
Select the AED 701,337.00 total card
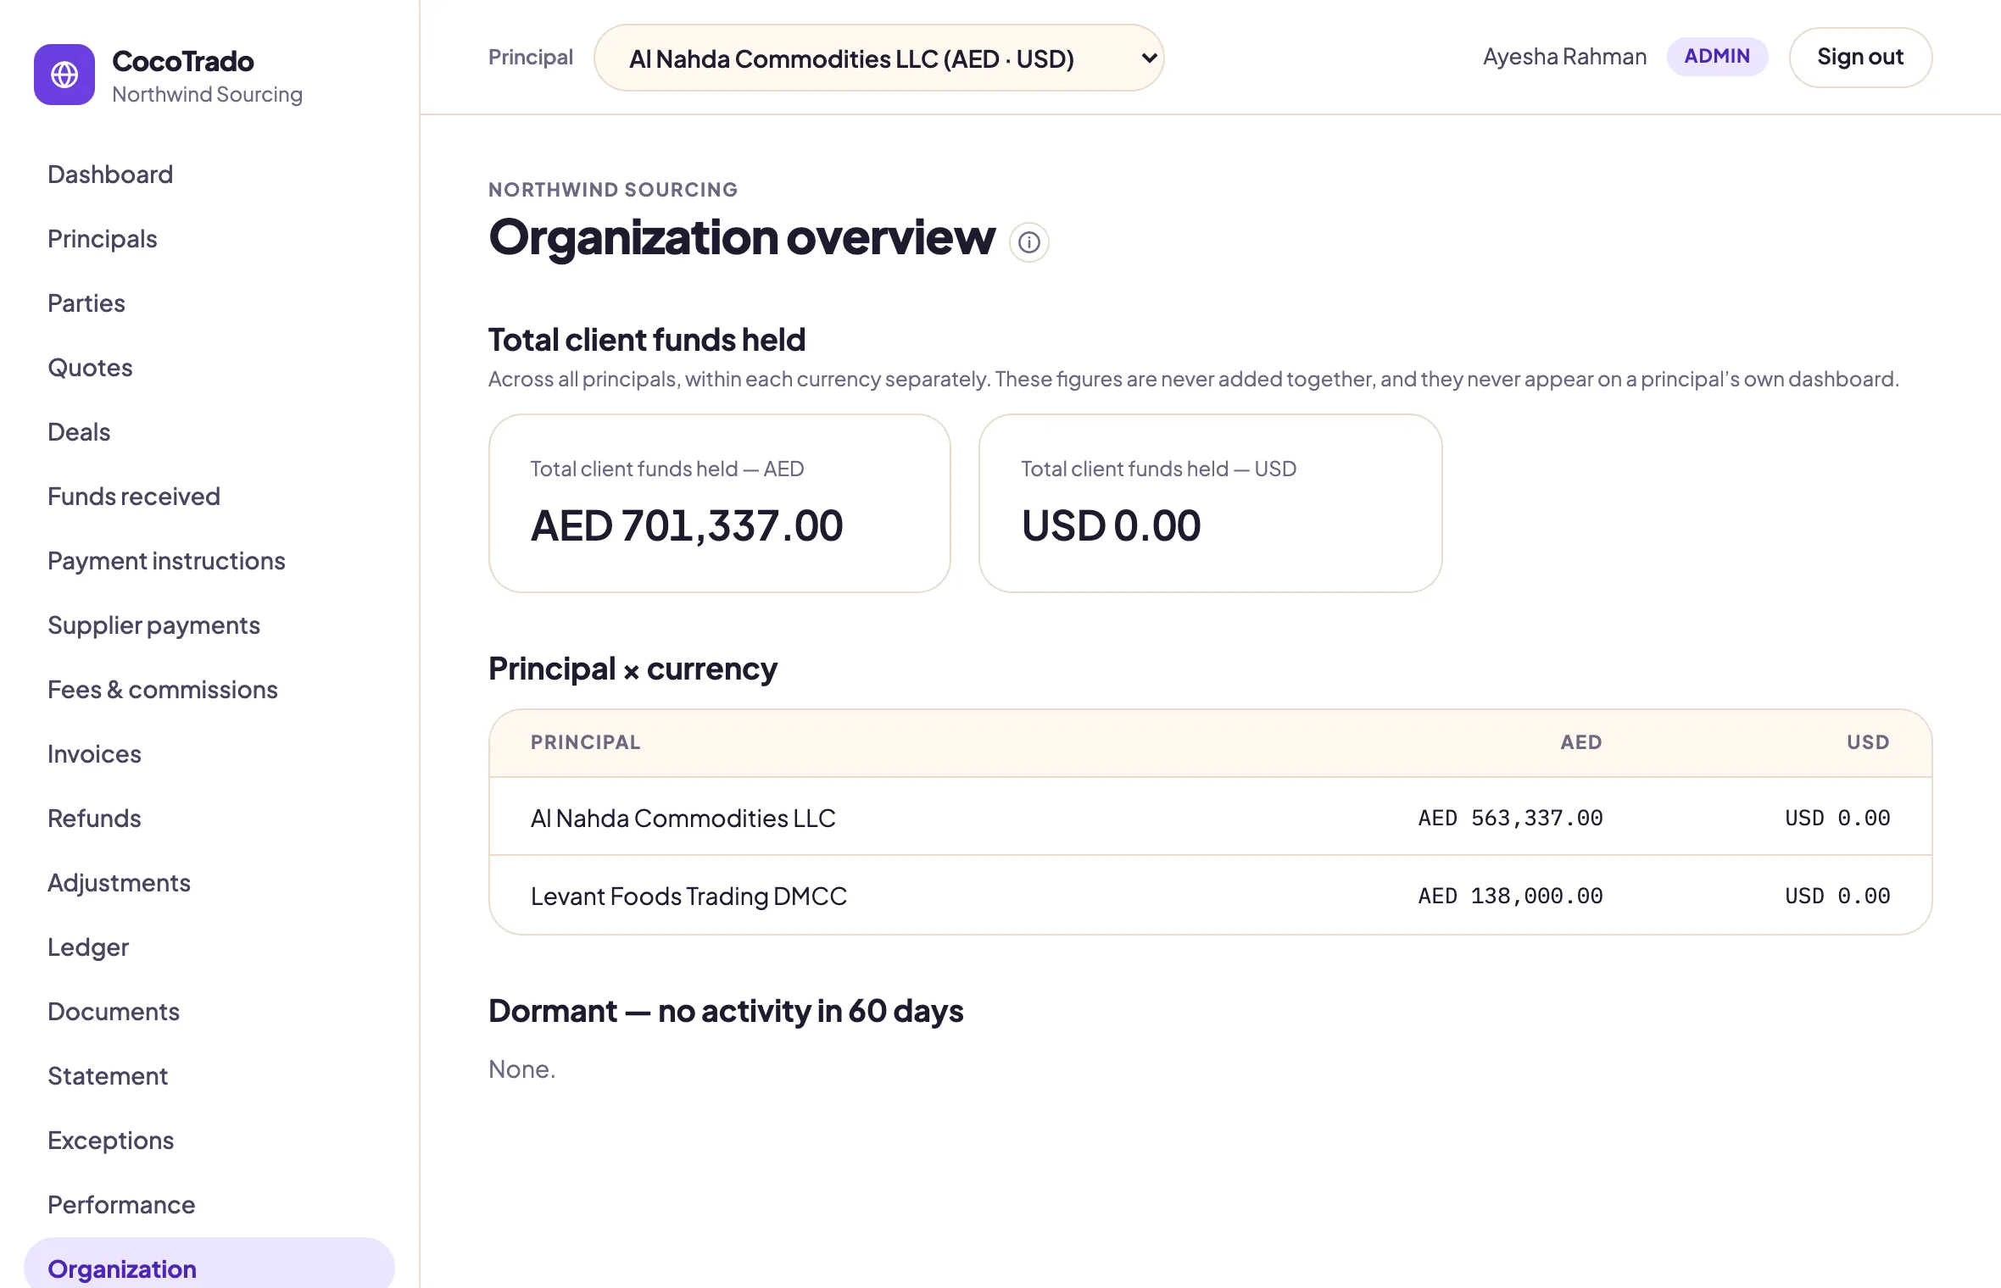[719, 503]
